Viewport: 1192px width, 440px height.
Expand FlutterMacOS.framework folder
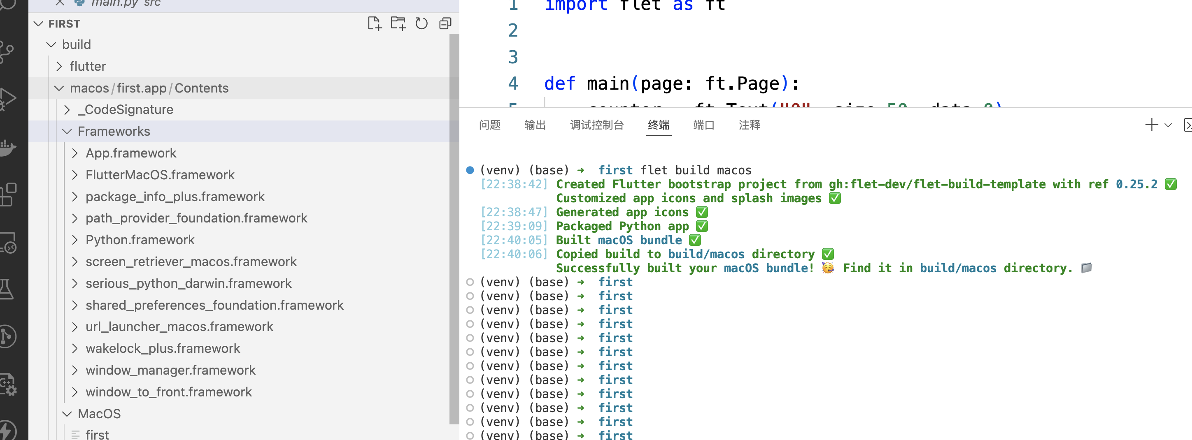click(75, 175)
